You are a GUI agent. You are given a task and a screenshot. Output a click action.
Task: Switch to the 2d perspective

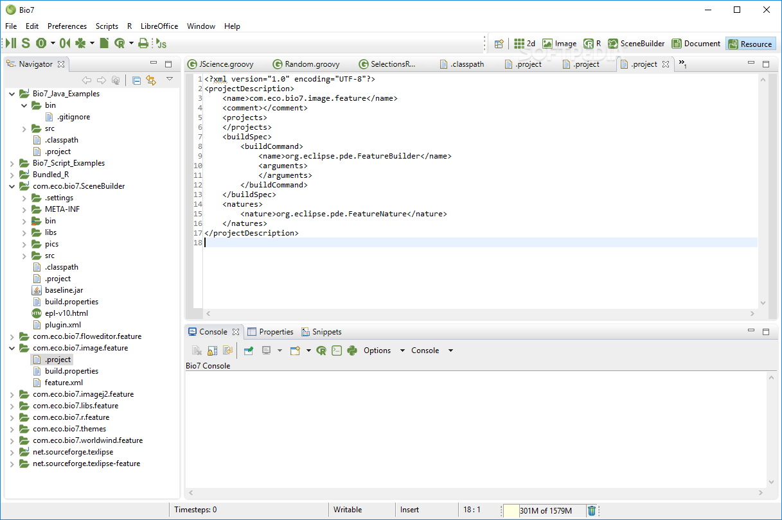click(524, 44)
